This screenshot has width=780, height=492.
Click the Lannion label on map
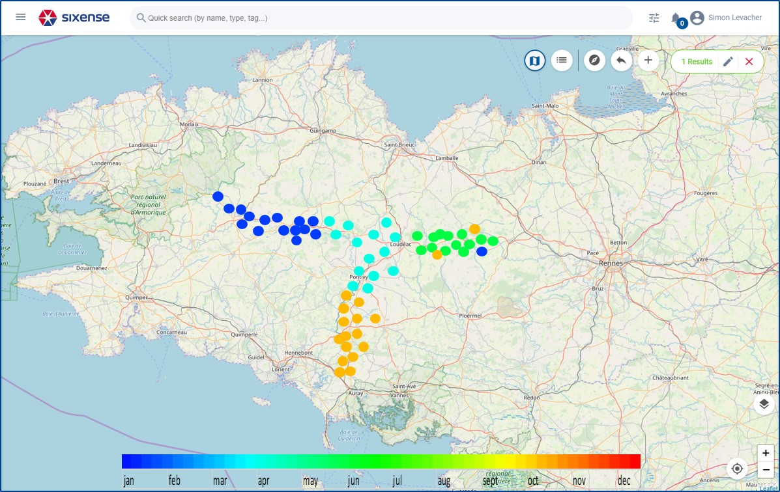262,80
